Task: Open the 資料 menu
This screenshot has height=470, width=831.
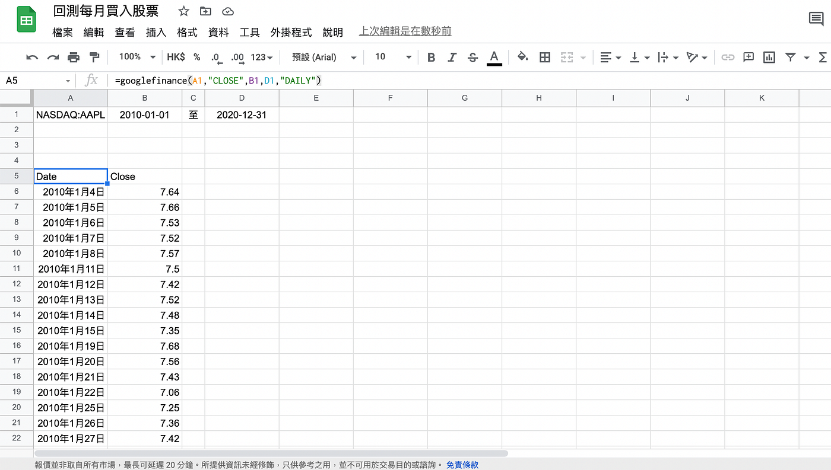Action: click(x=218, y=33)
